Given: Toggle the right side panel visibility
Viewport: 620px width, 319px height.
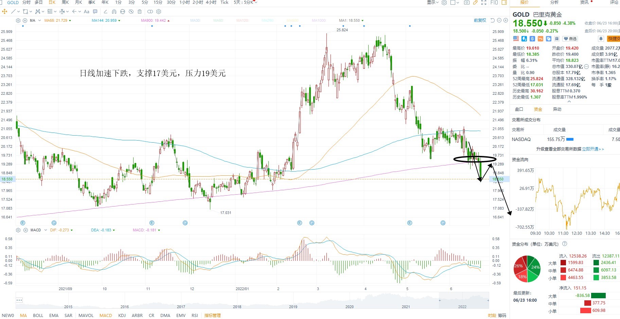Looking at the screenshot, I should tap(504, 2).
